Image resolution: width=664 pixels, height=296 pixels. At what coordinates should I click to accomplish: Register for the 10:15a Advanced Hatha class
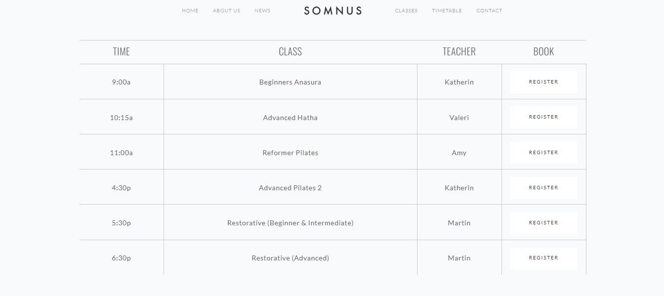[543, 117]
